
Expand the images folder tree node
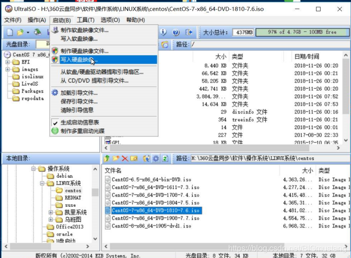8,69
